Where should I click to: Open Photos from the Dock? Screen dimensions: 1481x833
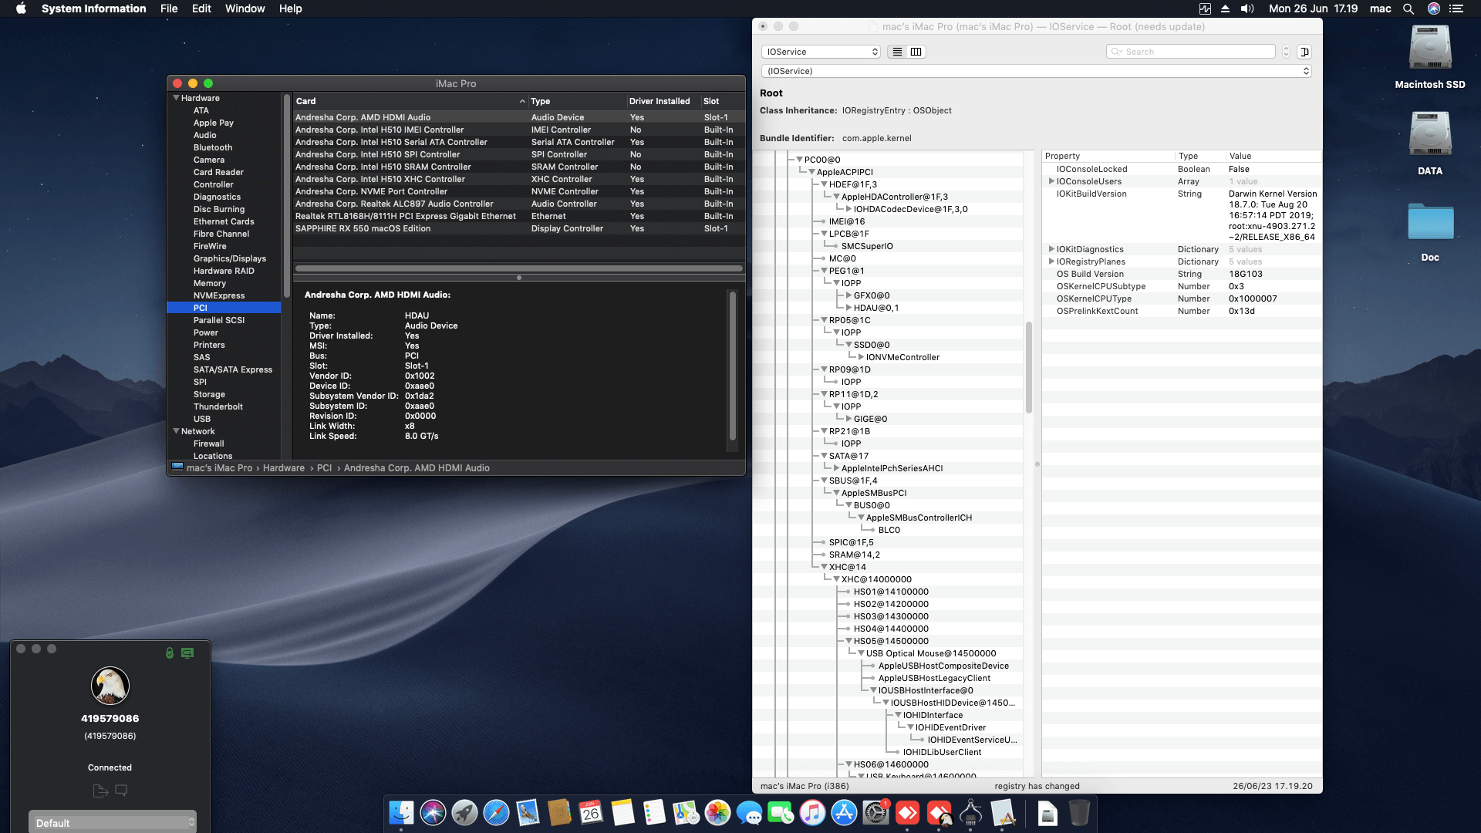point(717,812)
